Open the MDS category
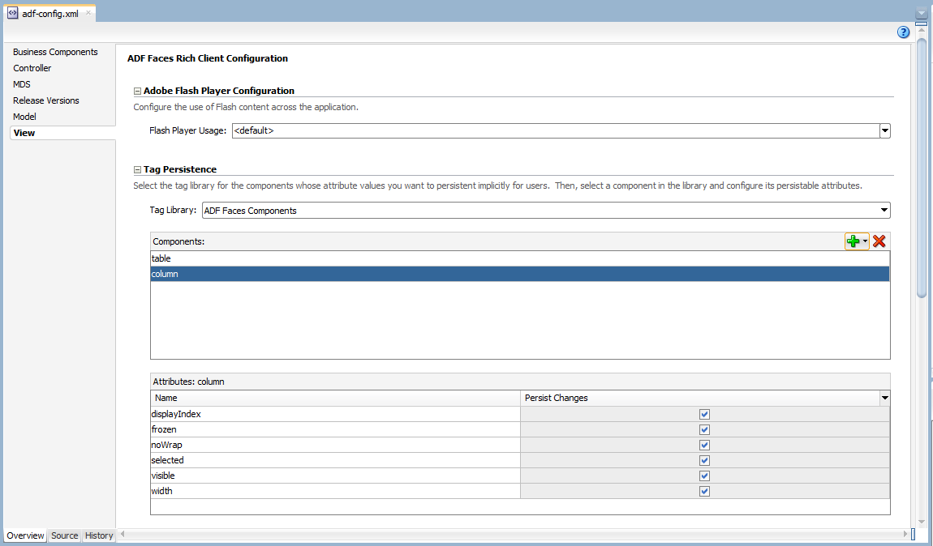 tap(22, 84)
